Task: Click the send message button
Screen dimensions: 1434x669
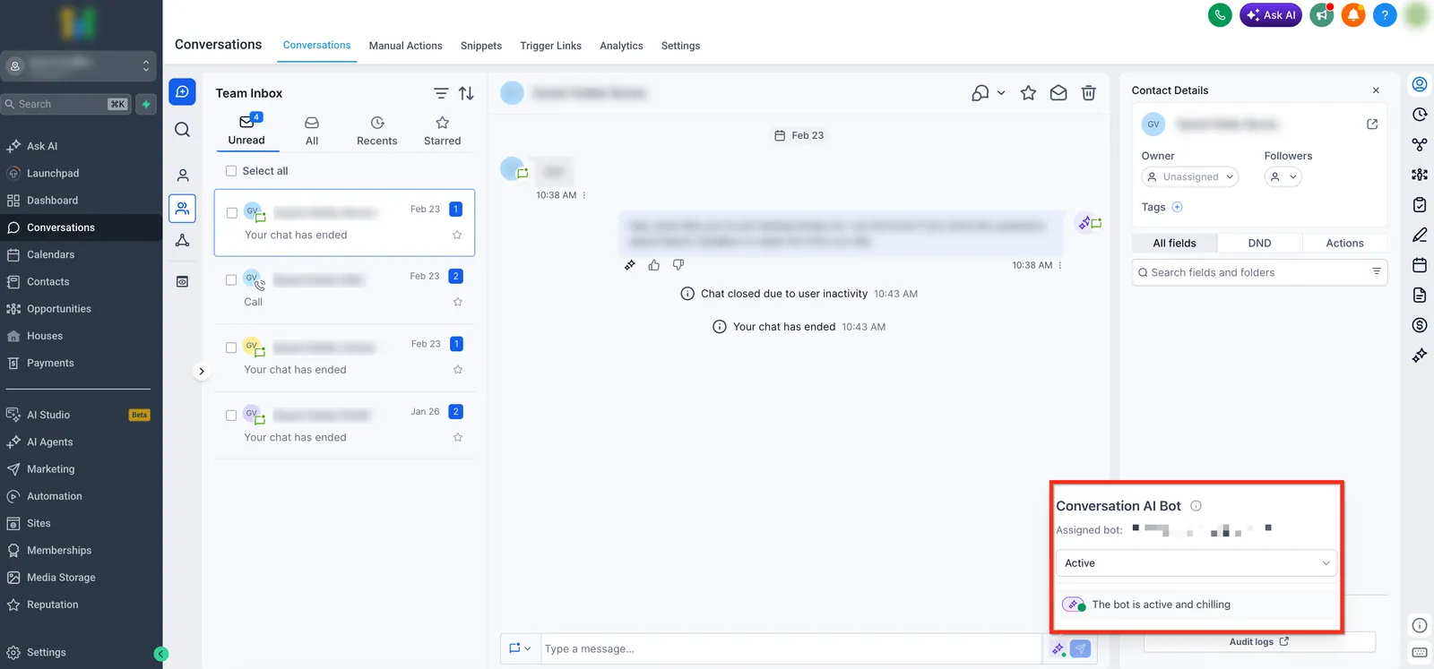Action: (1081, 649)
